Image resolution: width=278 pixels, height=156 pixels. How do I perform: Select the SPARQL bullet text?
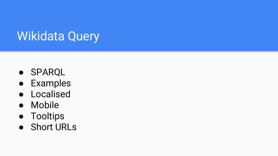(x=48, y=72)
